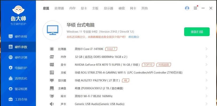Open 驱动检测 gear icon

(10, 89)
